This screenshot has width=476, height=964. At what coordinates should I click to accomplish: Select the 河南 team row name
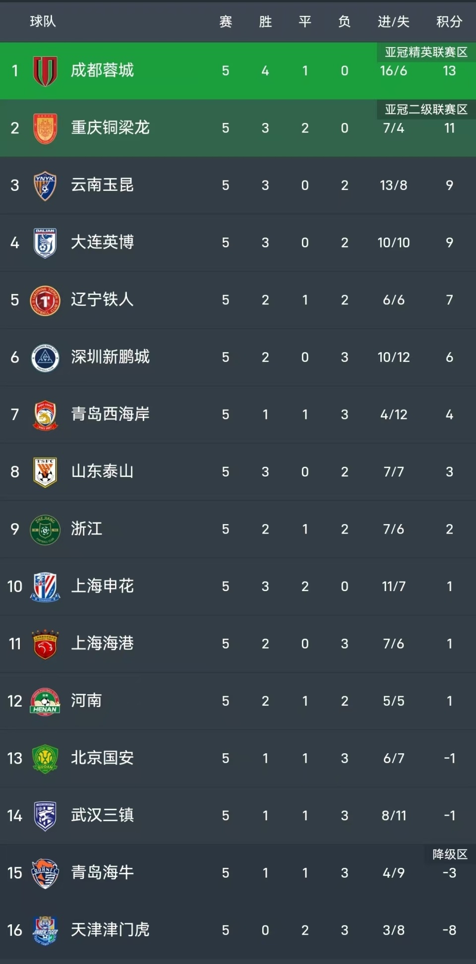tap(86, 701)
